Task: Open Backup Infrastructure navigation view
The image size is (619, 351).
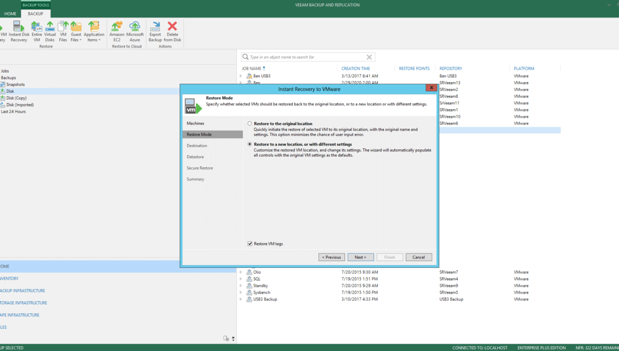Action: pyautogui.click(x=23, y=291)
